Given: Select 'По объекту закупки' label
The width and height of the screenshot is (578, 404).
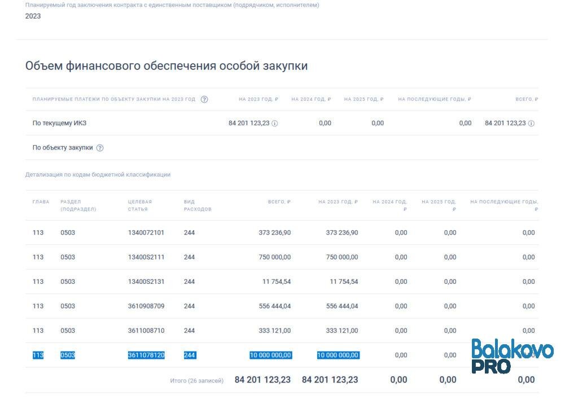Looking at the screenshot, I should (63, 147).
